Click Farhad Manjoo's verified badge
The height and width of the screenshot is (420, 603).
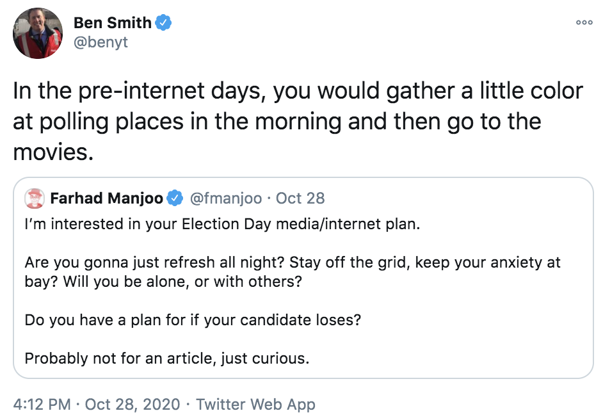coord(175,198)
